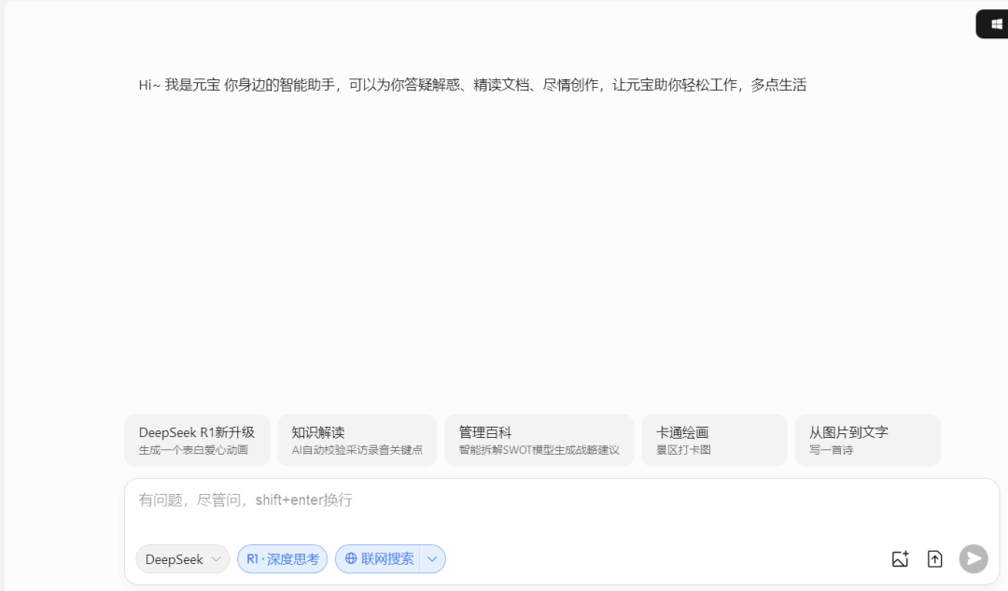Expand the 联网搜索 dropdown arrow

point(433,559)
